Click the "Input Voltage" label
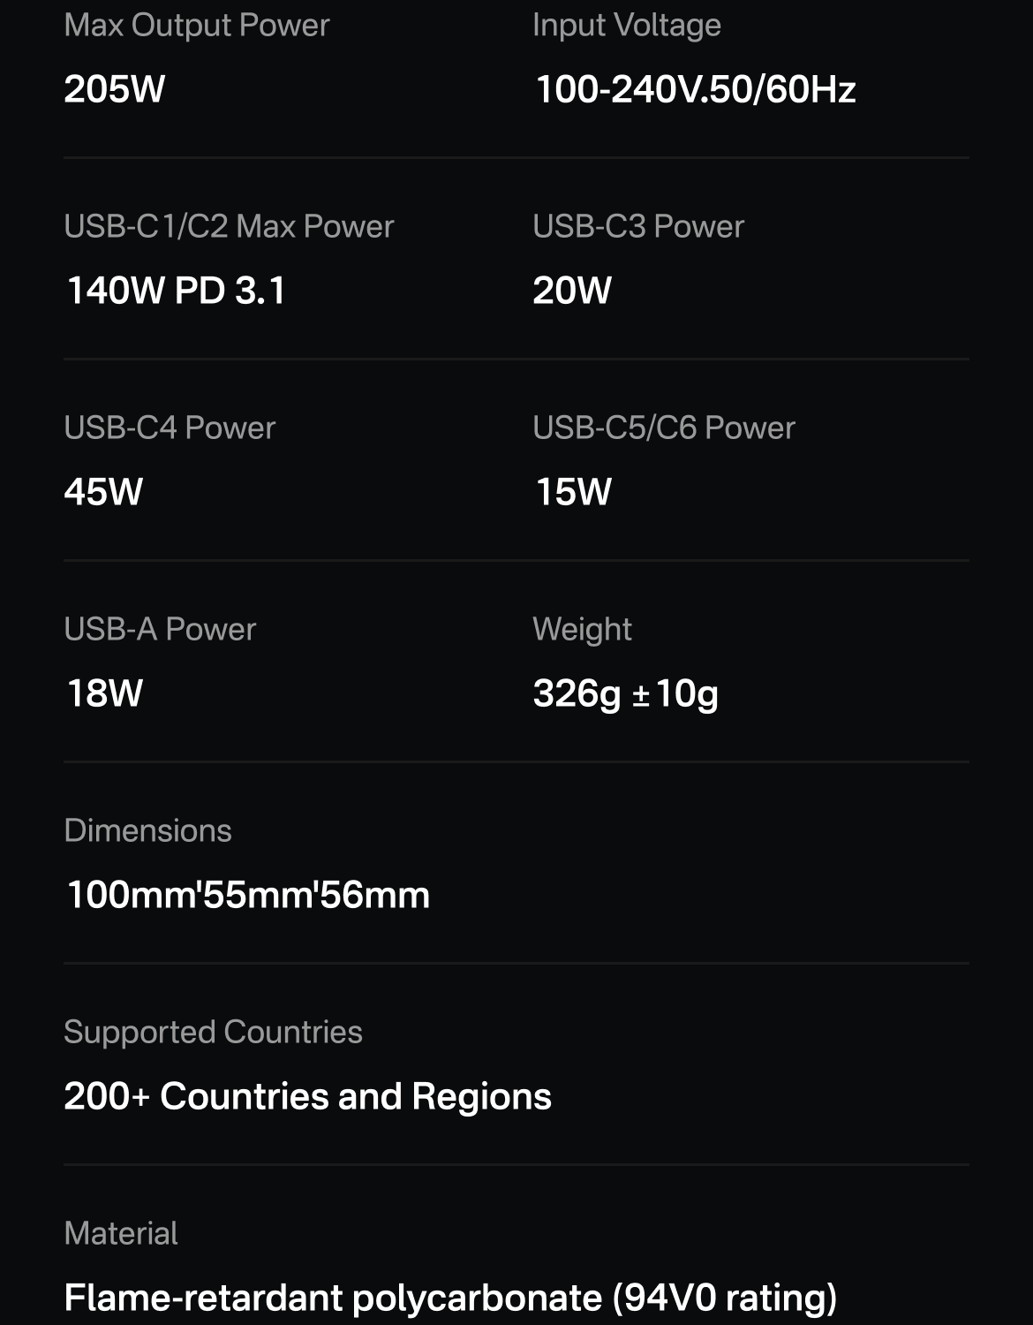The image size is (1033, 1325). [x=627, y=25]
